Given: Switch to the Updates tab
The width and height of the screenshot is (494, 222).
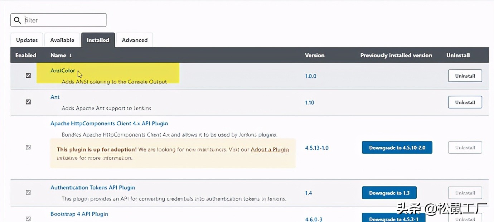Looking at the screenshot, I should pyautogui.click(x=26, y=40).
